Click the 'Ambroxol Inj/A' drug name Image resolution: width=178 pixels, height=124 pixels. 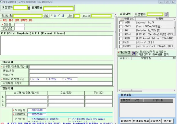[x=145, y=22]
